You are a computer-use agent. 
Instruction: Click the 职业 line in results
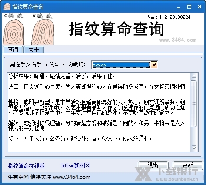pyautogui.click(x=80, y=139)
